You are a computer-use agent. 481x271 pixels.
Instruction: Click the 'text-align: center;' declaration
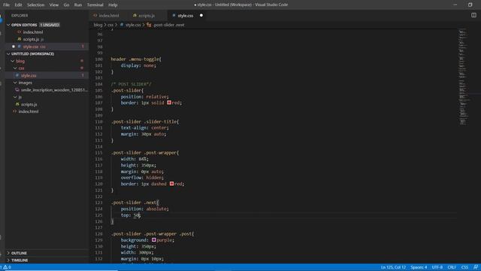click(x=144, y=128)
